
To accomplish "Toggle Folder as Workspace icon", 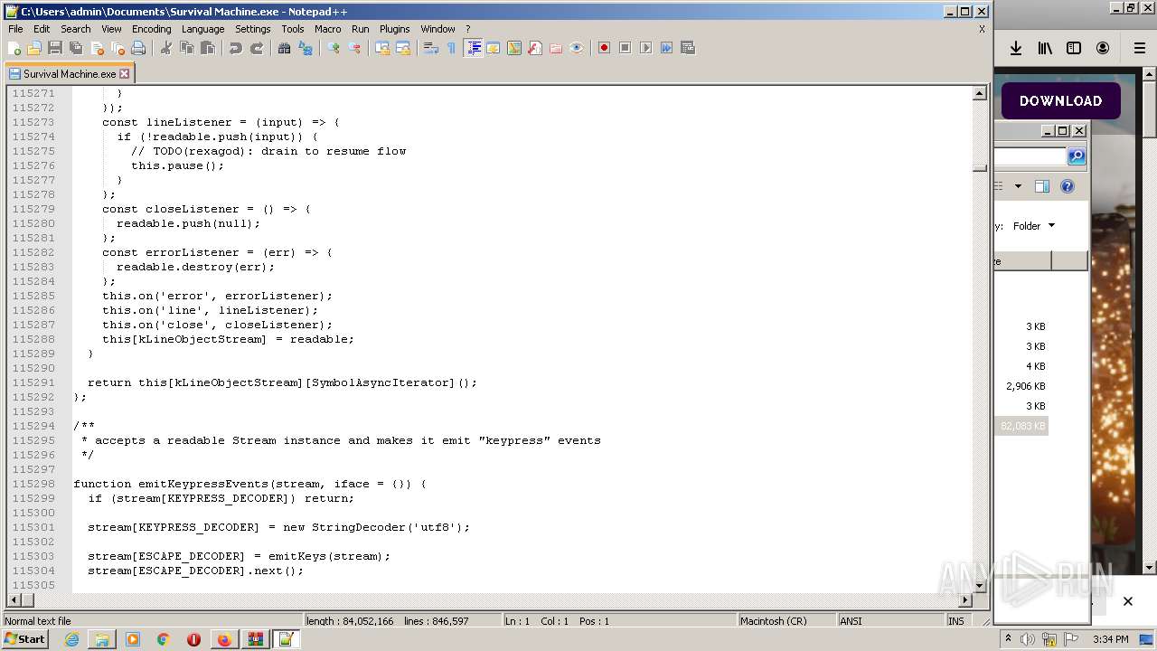I will (x=556, y=48).
